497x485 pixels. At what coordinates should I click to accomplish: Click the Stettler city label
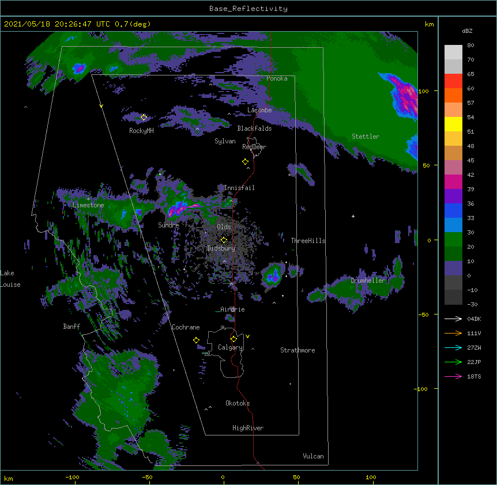(x=366, y=137)
